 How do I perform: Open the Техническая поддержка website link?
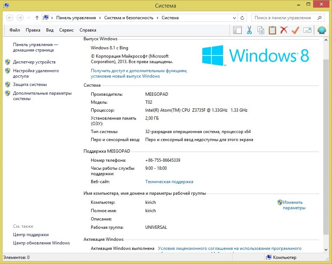pos(169,182)
